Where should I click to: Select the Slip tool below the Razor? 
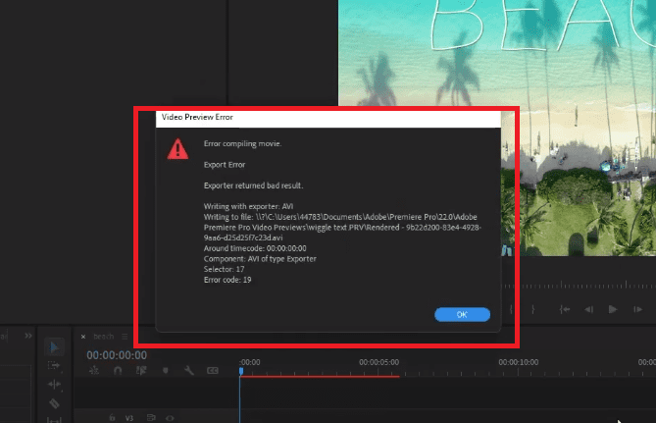tap(54, 420)
